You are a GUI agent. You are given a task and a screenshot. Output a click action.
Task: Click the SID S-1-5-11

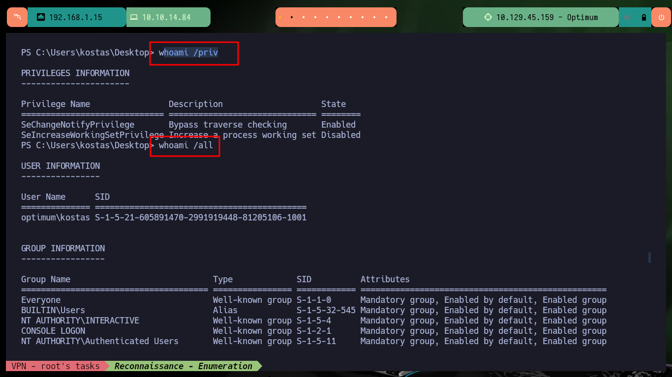[316, 341]
